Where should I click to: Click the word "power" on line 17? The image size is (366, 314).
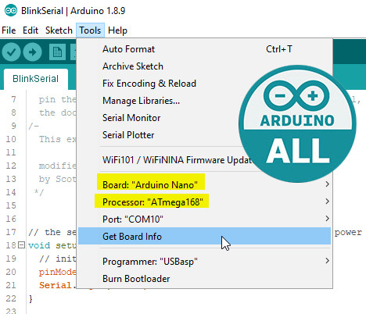pyautogui.click(x=348, y=232)
